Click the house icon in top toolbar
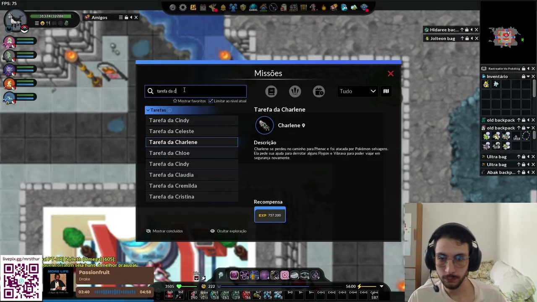 263,8
